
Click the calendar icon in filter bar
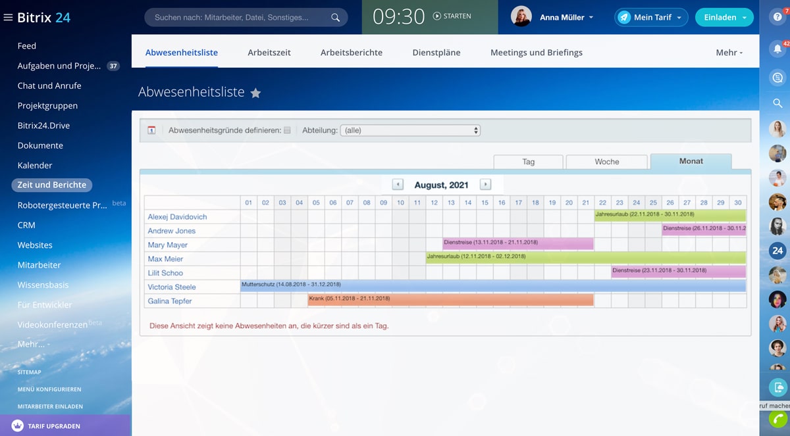pyautogui.click(x=151, y=130)
